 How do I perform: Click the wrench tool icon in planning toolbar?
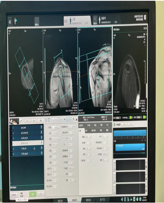click(73, 119)
